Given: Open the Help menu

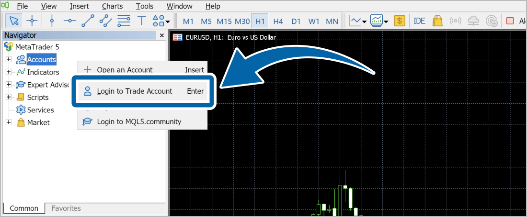Looking at the screenshot, I should pyautogui.click(x=213, y=6).
